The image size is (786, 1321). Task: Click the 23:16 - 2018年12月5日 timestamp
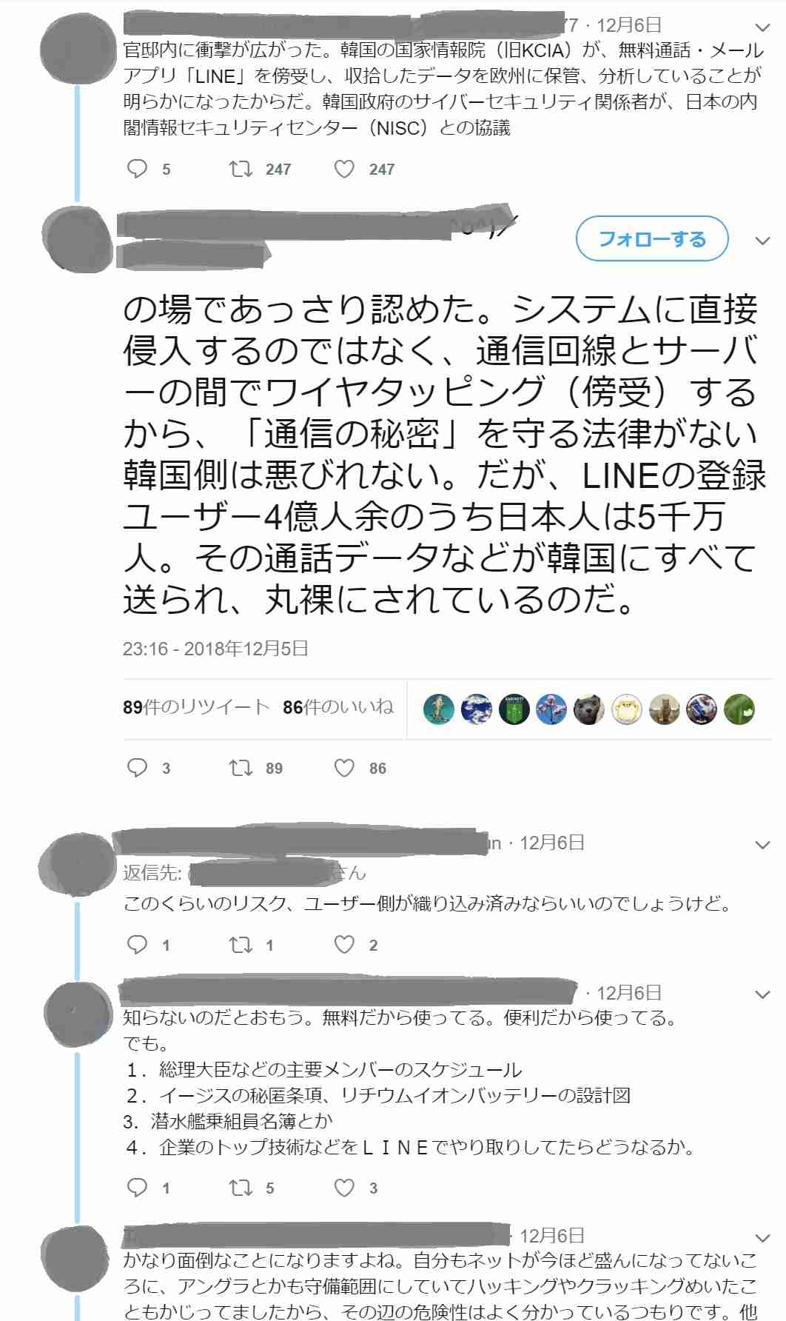[215, 649]
